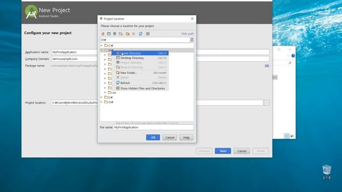Close the Project location dialog
Image resolution: width=342 pixels, height=192 pixels.
(192, 19)
